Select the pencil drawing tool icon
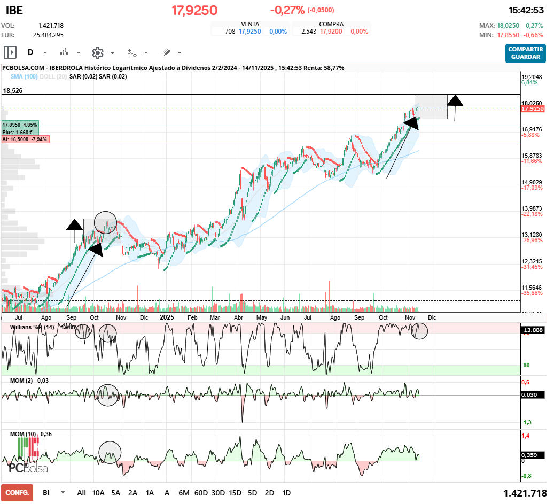554x504 pixels. (x=166, y=52)
